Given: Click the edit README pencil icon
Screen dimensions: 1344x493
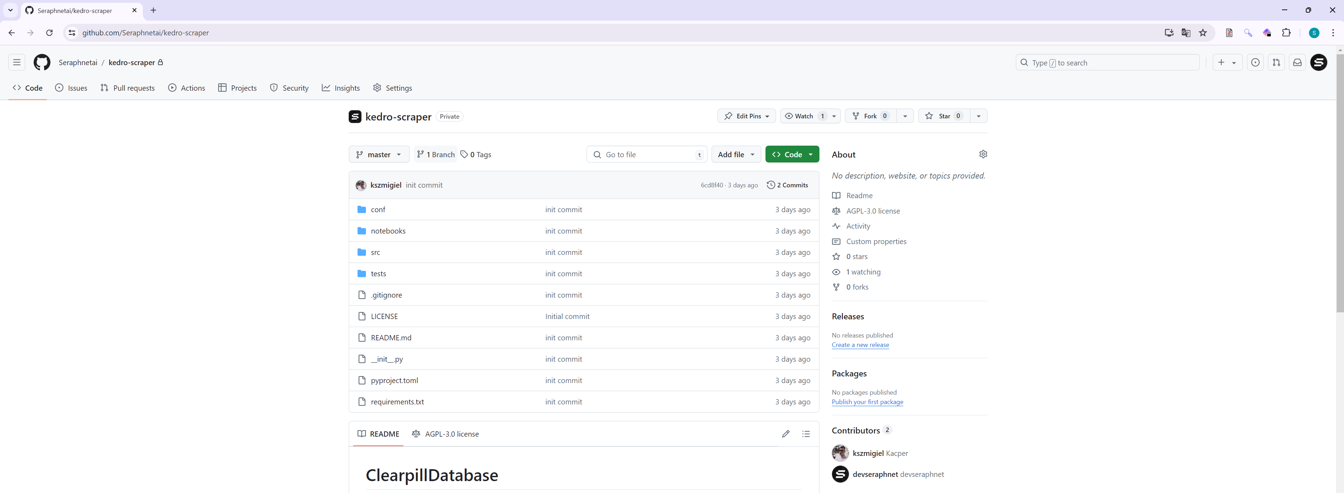Looking at the screenshot, I should pos(785,434).
